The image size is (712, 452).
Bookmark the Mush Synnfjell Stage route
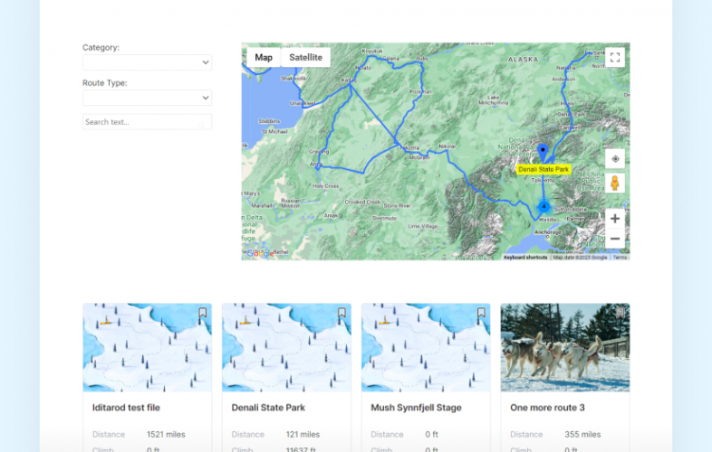[x=481, y=313]
